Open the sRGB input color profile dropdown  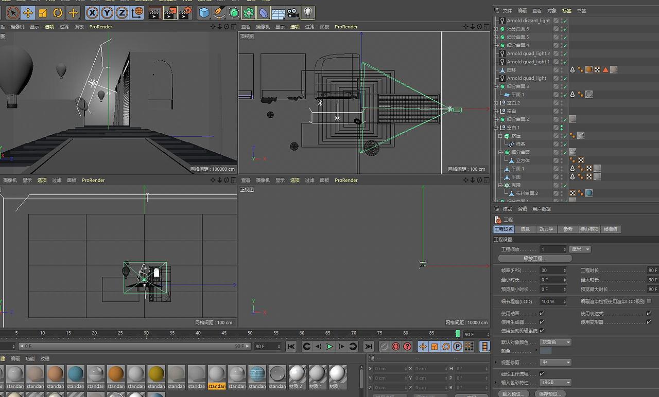[x=556, y=383]
